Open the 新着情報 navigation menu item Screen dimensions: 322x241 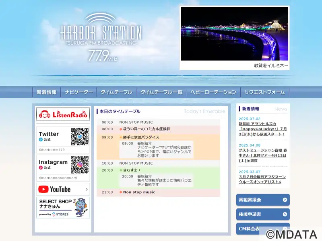click(x=47, y=92)
